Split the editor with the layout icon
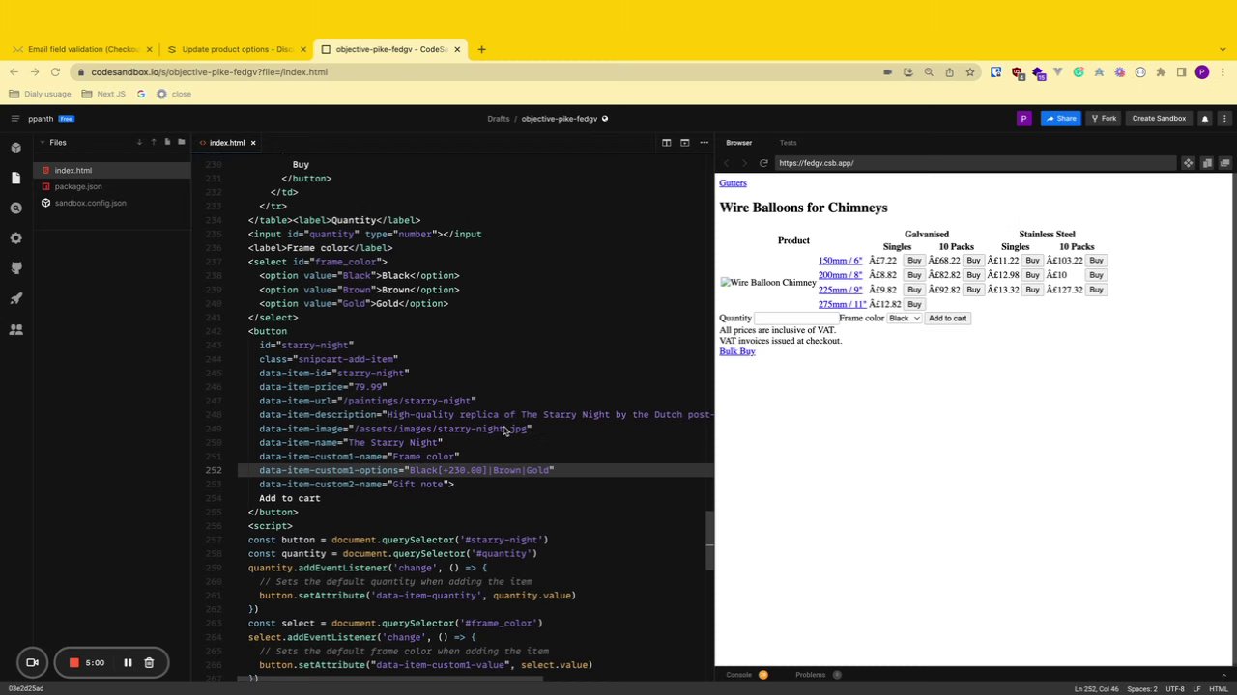This screenshot has width=1237, height=695. click(x=666, y=143)
